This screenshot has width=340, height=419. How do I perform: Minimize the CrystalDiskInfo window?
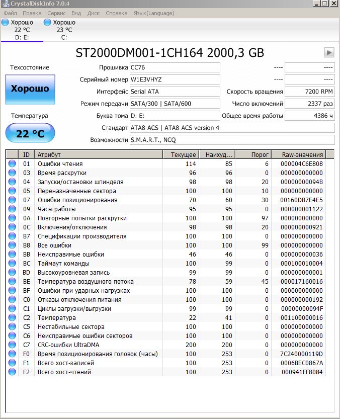click(316, 4)
